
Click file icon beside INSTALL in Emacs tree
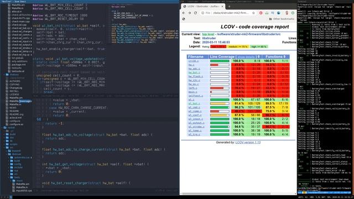[x=7, y=91]
